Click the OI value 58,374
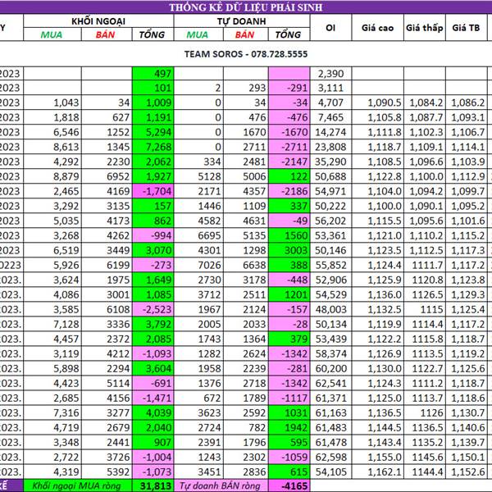The image size is (492, 492). click(330, 353)
